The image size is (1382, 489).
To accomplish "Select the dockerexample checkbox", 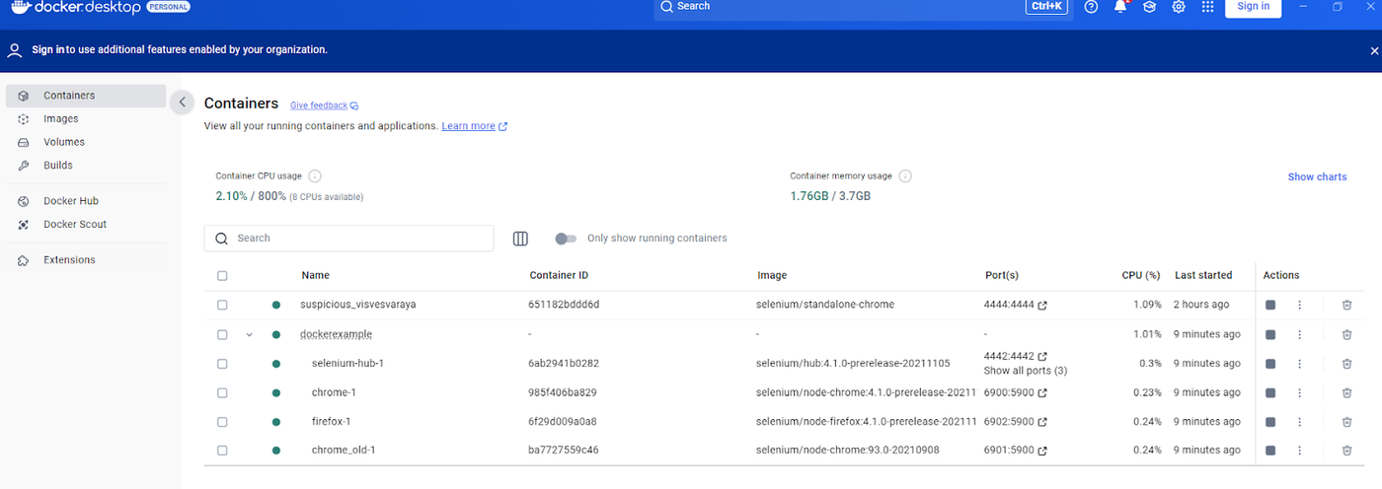I will pyautogui.click(x=222, y=334).
